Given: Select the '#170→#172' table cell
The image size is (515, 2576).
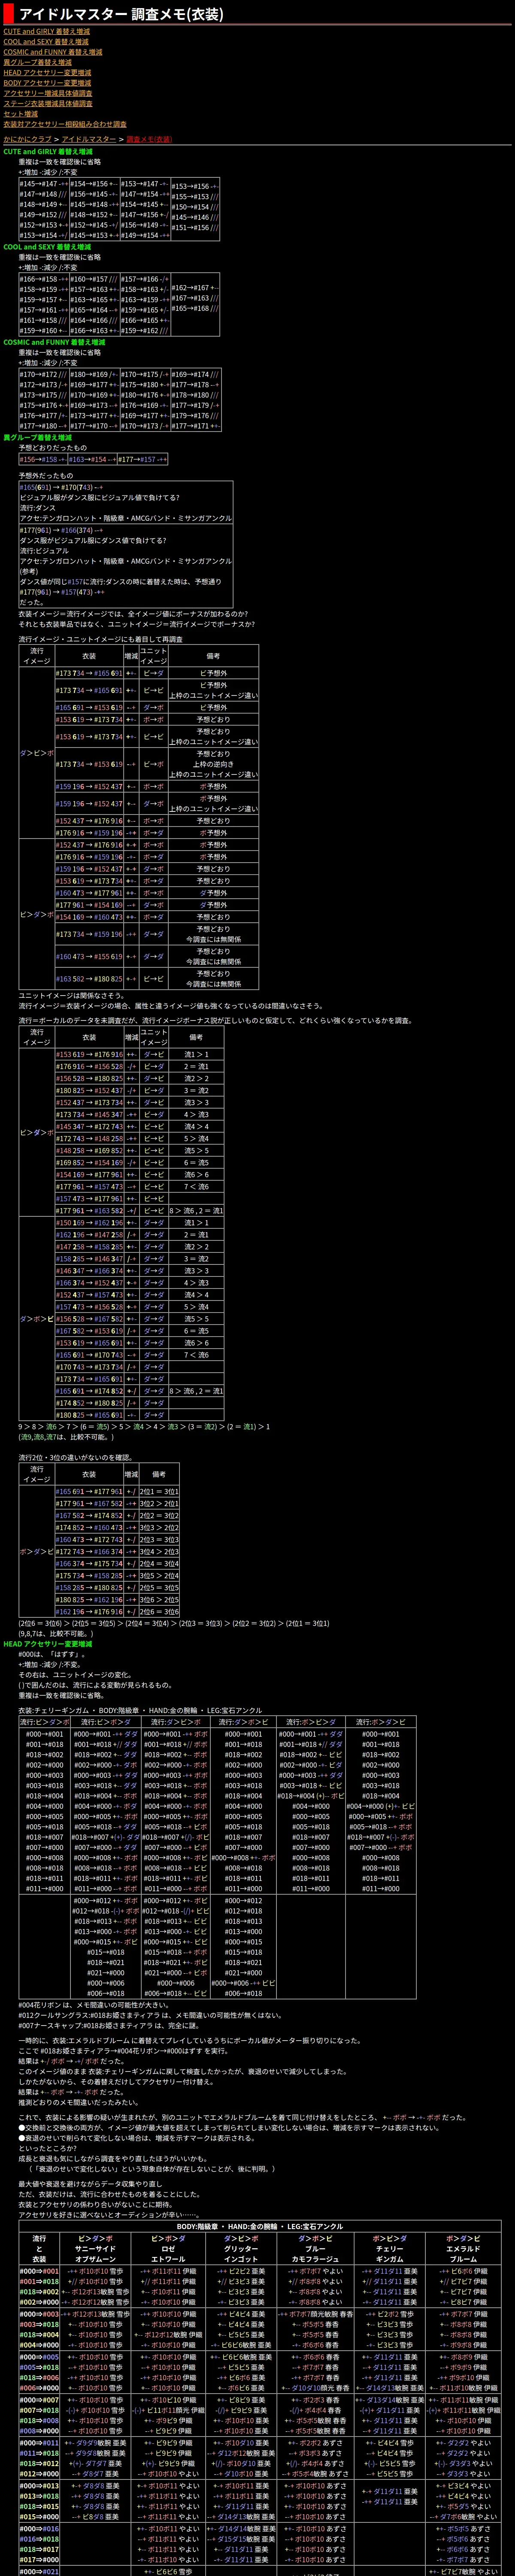Looking at the screenshot, I should pos(43,374).
